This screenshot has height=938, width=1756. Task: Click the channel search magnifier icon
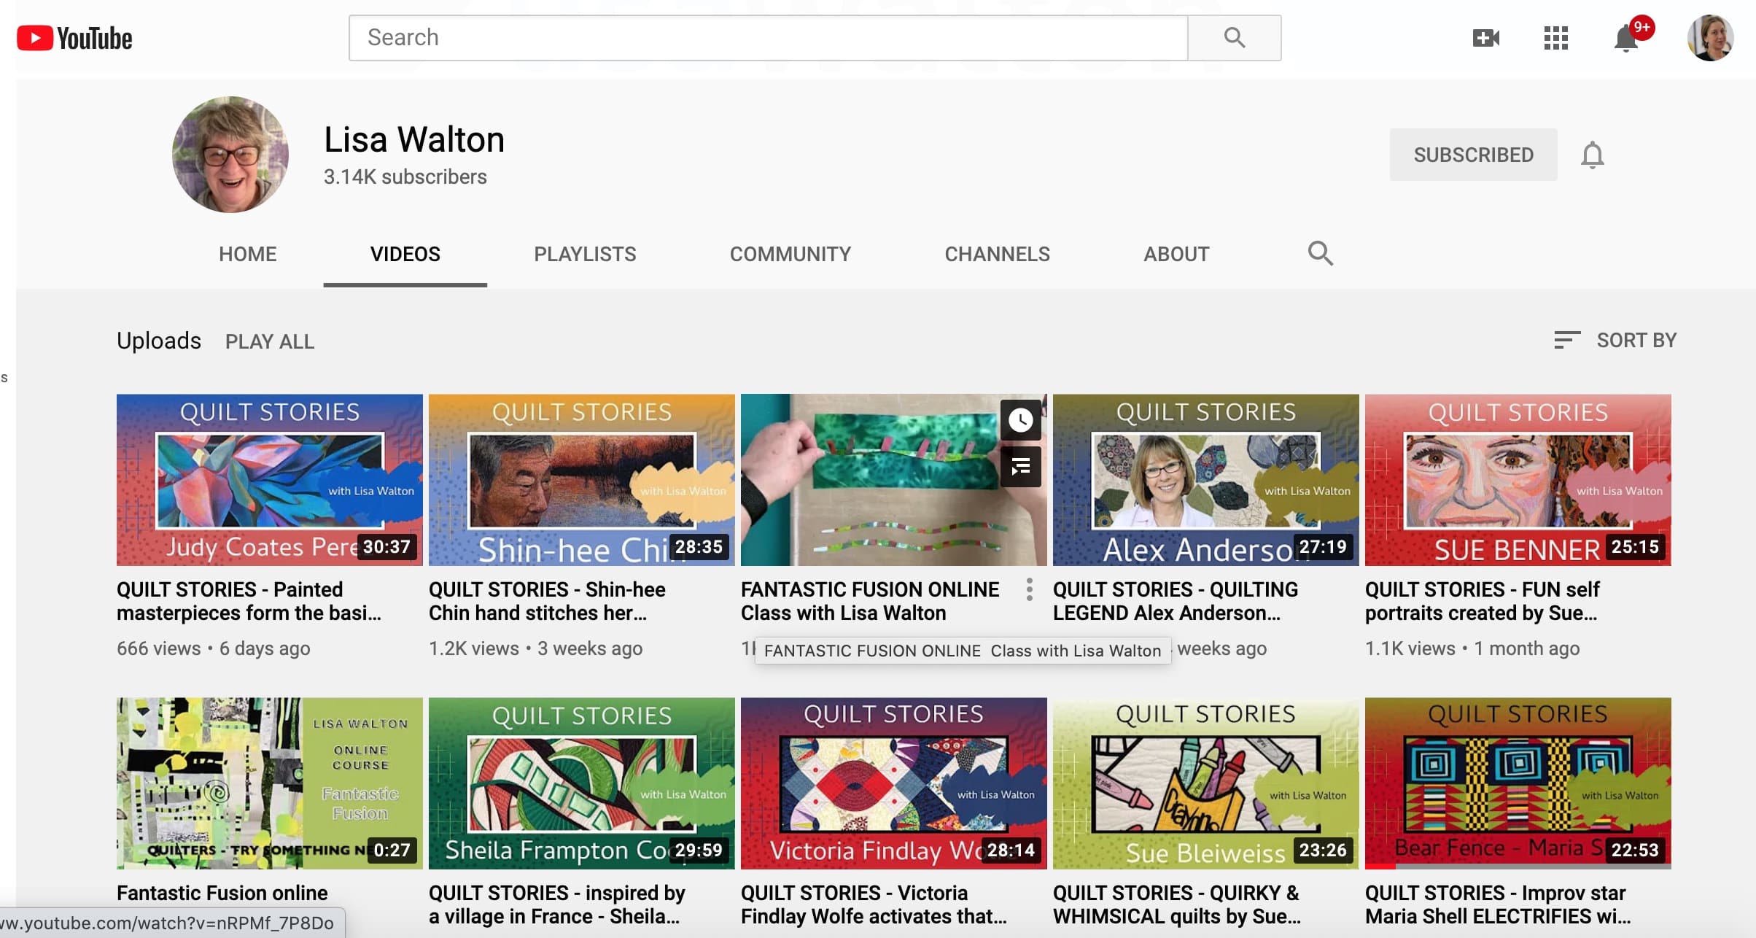coord(1320,253)
